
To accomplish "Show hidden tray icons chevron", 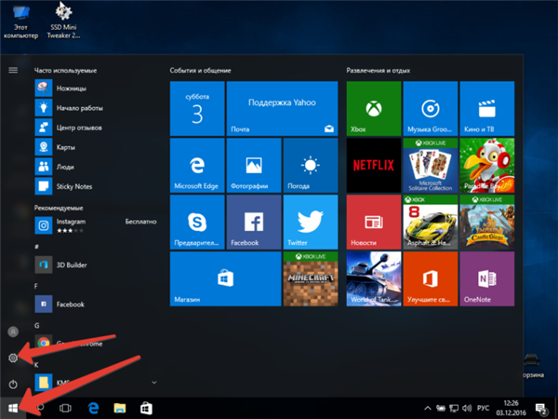I will (428, 409).
